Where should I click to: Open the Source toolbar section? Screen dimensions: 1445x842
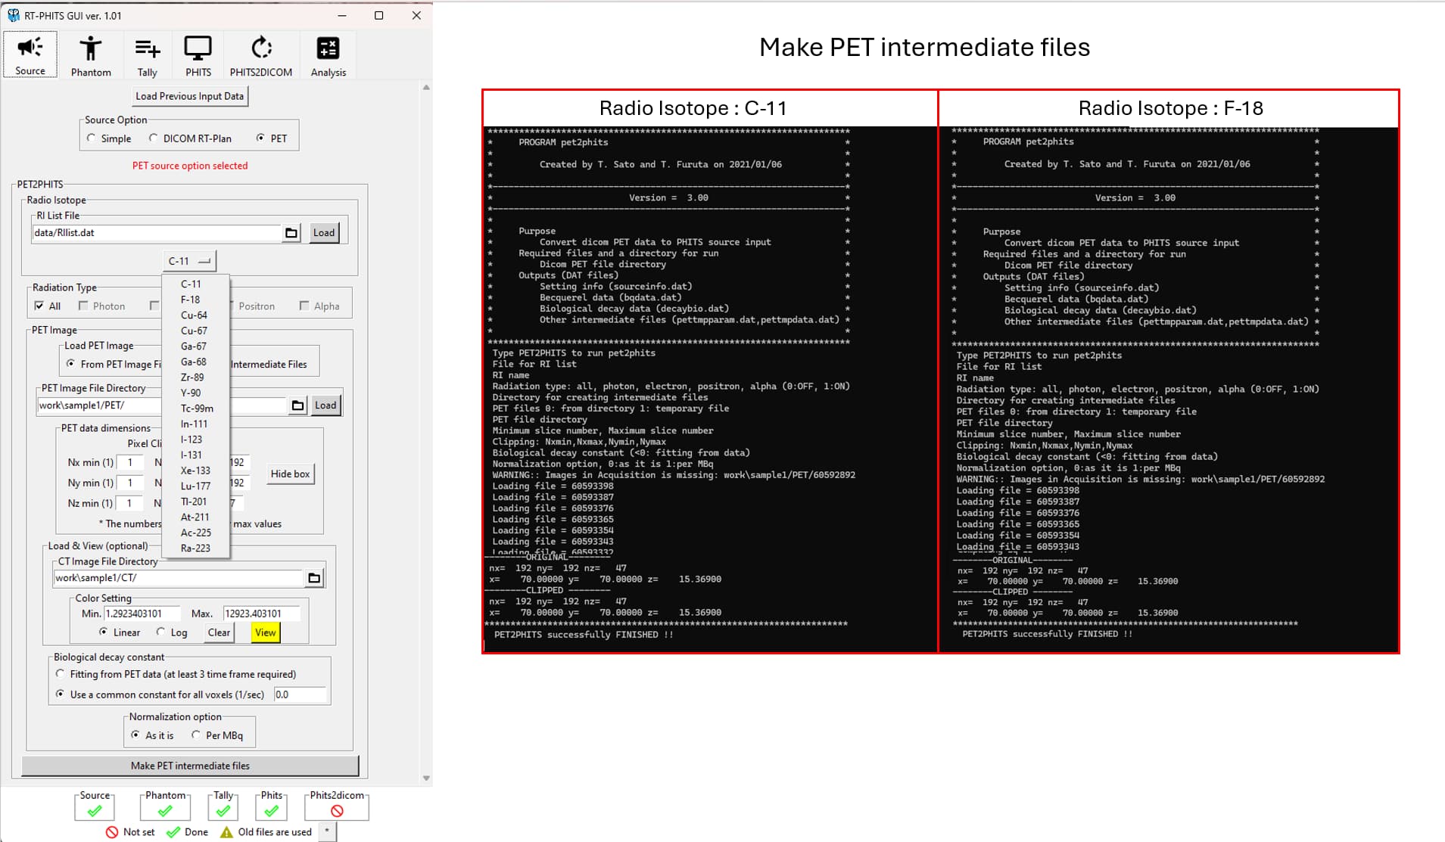click(30, 54)
